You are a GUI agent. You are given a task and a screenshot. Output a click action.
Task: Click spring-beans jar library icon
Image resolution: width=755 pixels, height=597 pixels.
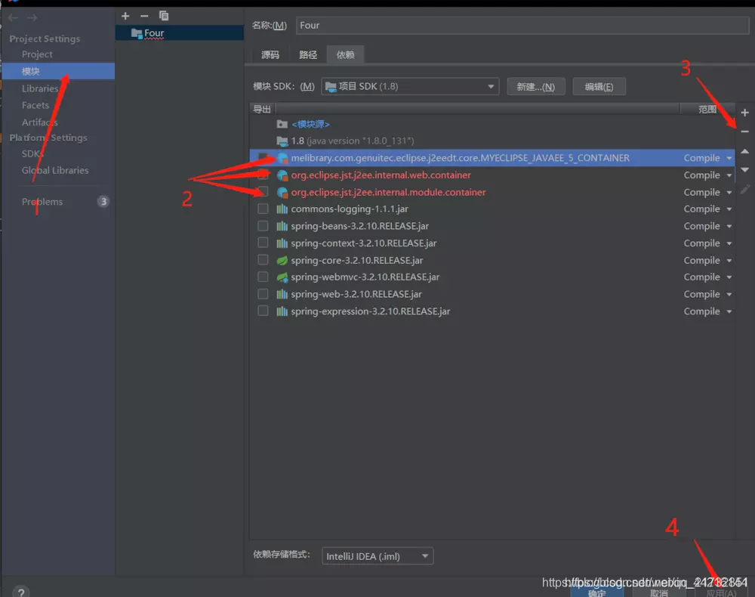tap(282, 226)
